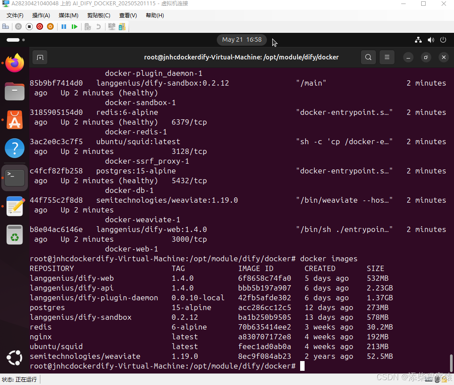Click the IMAGE ID column header
The image size is (454, 385).
[x=256, y=268]
